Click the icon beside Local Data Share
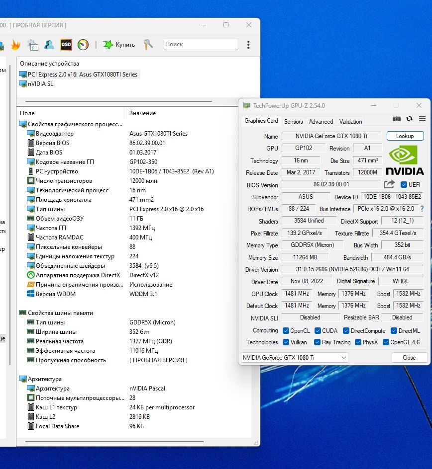432x469 pixels. pyautogui.click(x=30, y=426)
